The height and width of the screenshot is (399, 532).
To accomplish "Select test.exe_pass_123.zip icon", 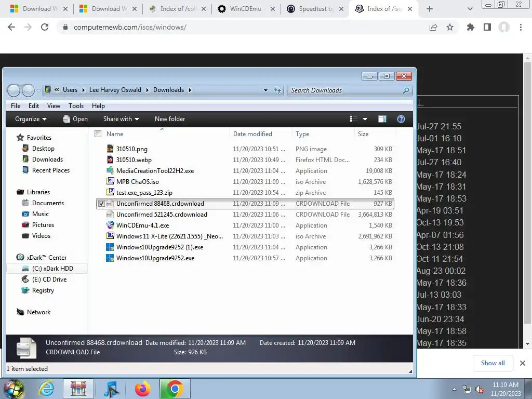I will (110, 192).
